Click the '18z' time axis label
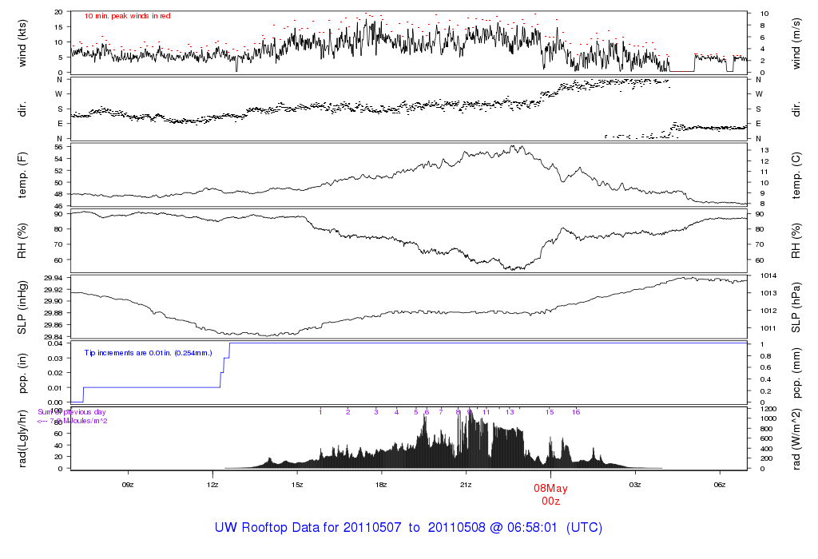 tap(381, 485)
